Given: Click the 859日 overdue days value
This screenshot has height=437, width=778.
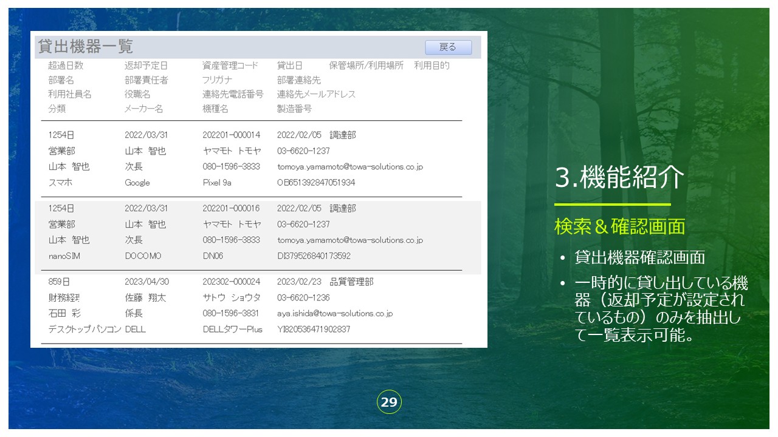Looking at the screenshot, I should (x=61, y=282).
